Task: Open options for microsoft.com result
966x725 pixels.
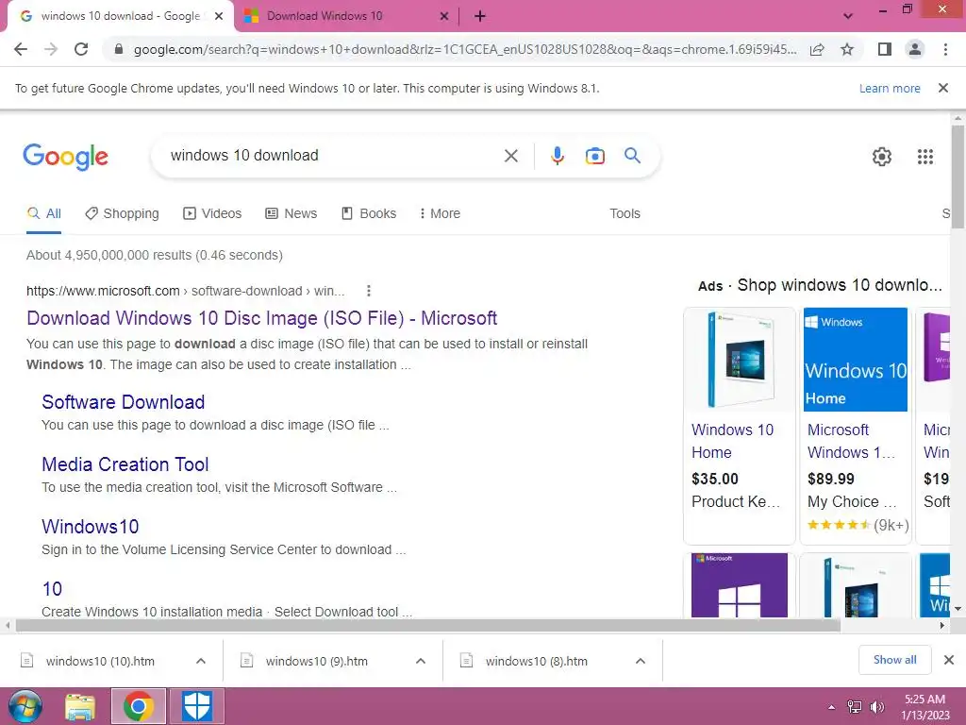Action: 369,291
